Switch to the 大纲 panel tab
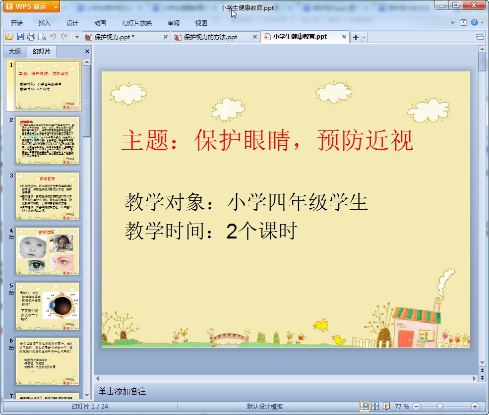The height and width of the screenshot is (415, 489). point(15,52)
